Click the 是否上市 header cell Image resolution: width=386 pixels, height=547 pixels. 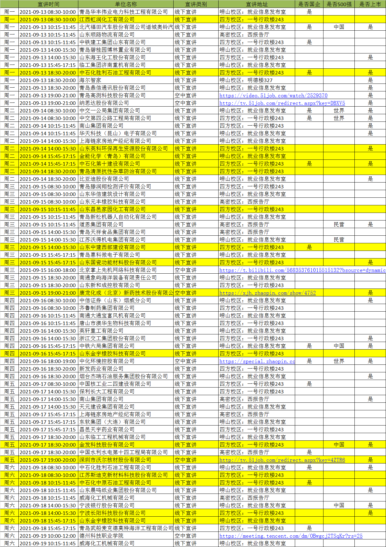(x=370, y=4)
